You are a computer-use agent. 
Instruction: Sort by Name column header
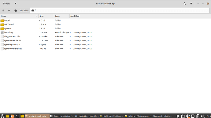(x=19, y=16)
